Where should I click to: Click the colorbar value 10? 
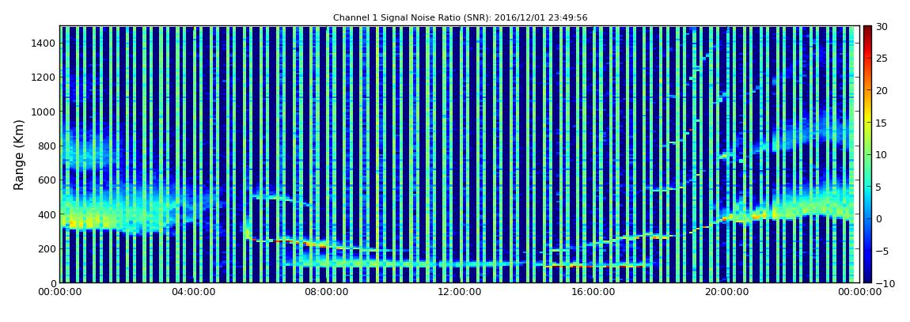tap(882, 154)
